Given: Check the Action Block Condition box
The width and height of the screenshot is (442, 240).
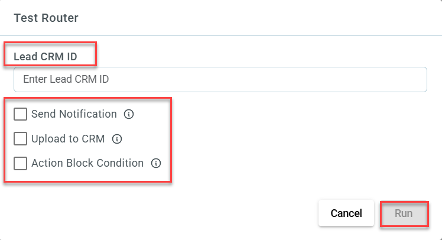Looking at the screenshot, I should (20, 163).
